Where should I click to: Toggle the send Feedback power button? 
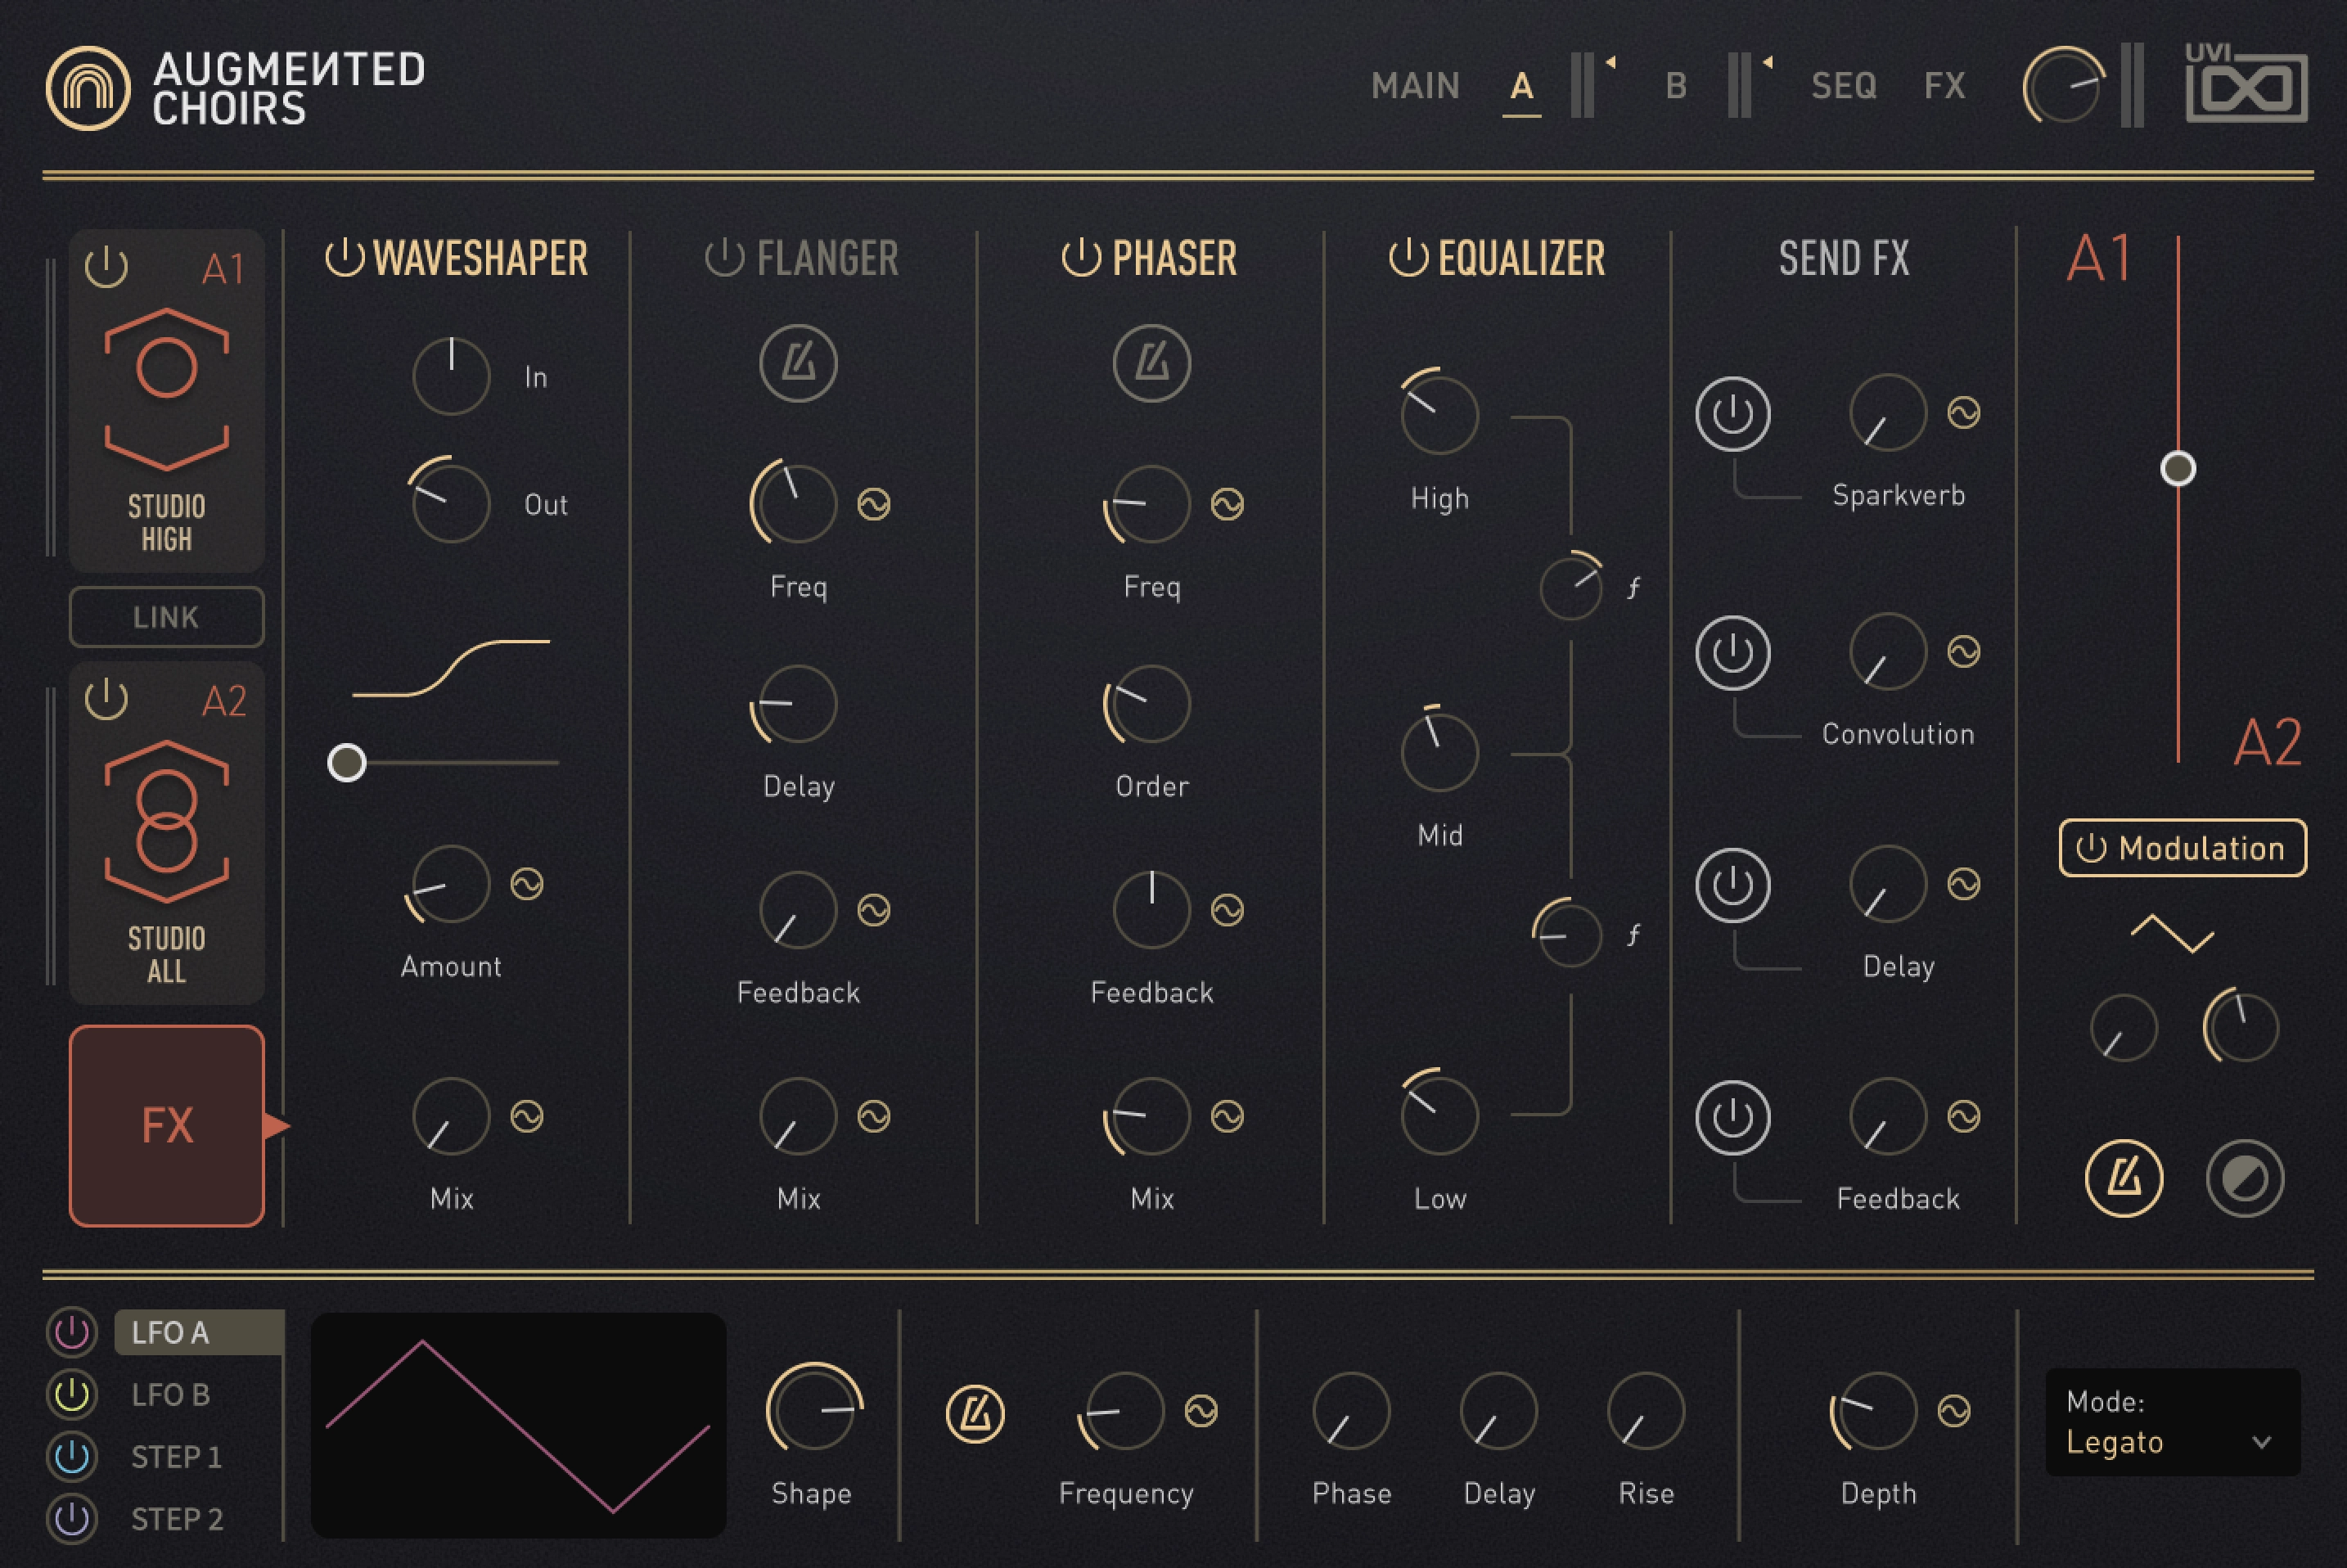[x=1733, y=1117]
